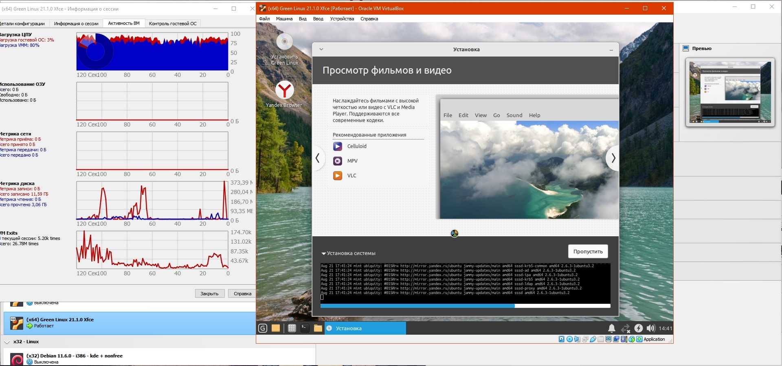Click Справка button in session info window
The image size is (782, 366).
243,294
